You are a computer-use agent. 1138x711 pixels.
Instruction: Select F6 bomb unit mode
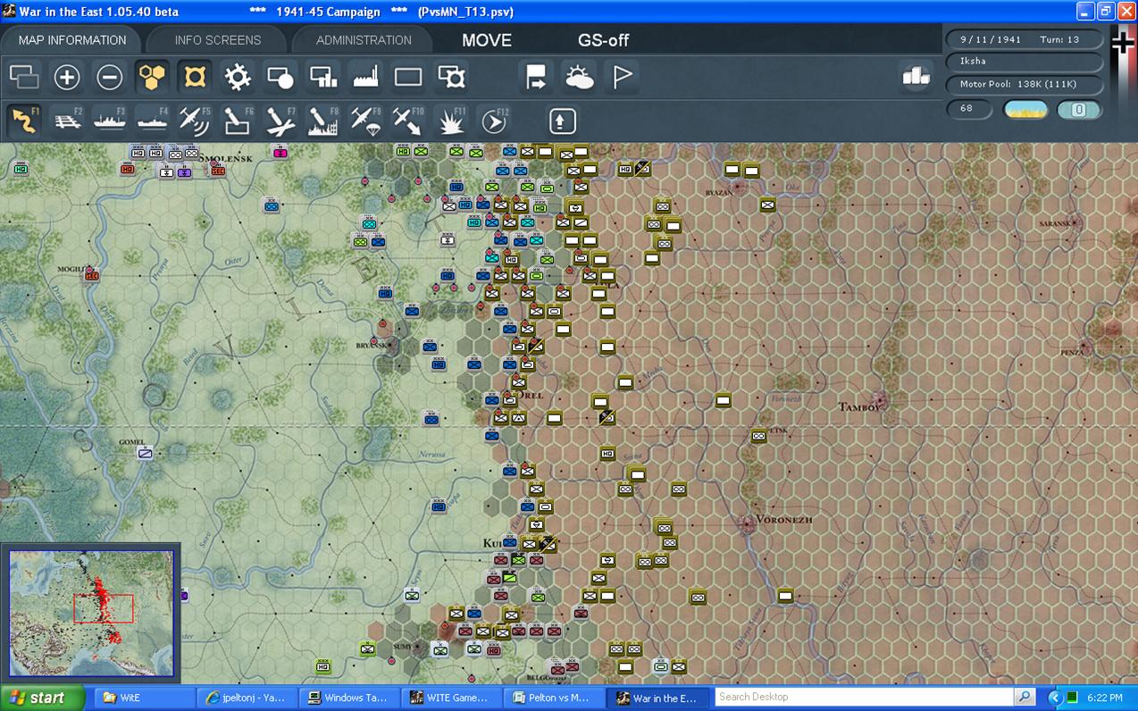coord(238,121)
